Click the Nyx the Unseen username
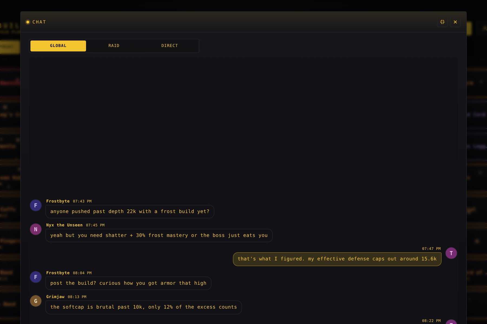 (x=64, y=225)
